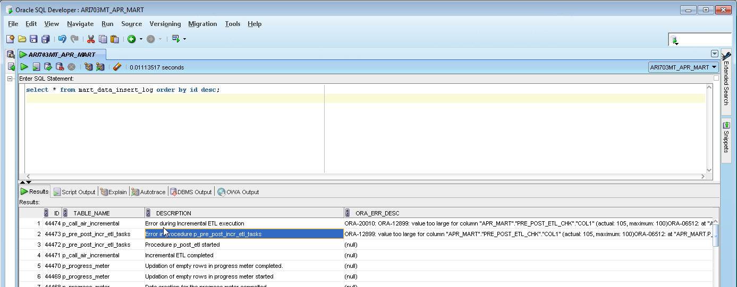This screenshot has height=287, width=737.
Task: Click the Copy icon
Action: point(103,39)
